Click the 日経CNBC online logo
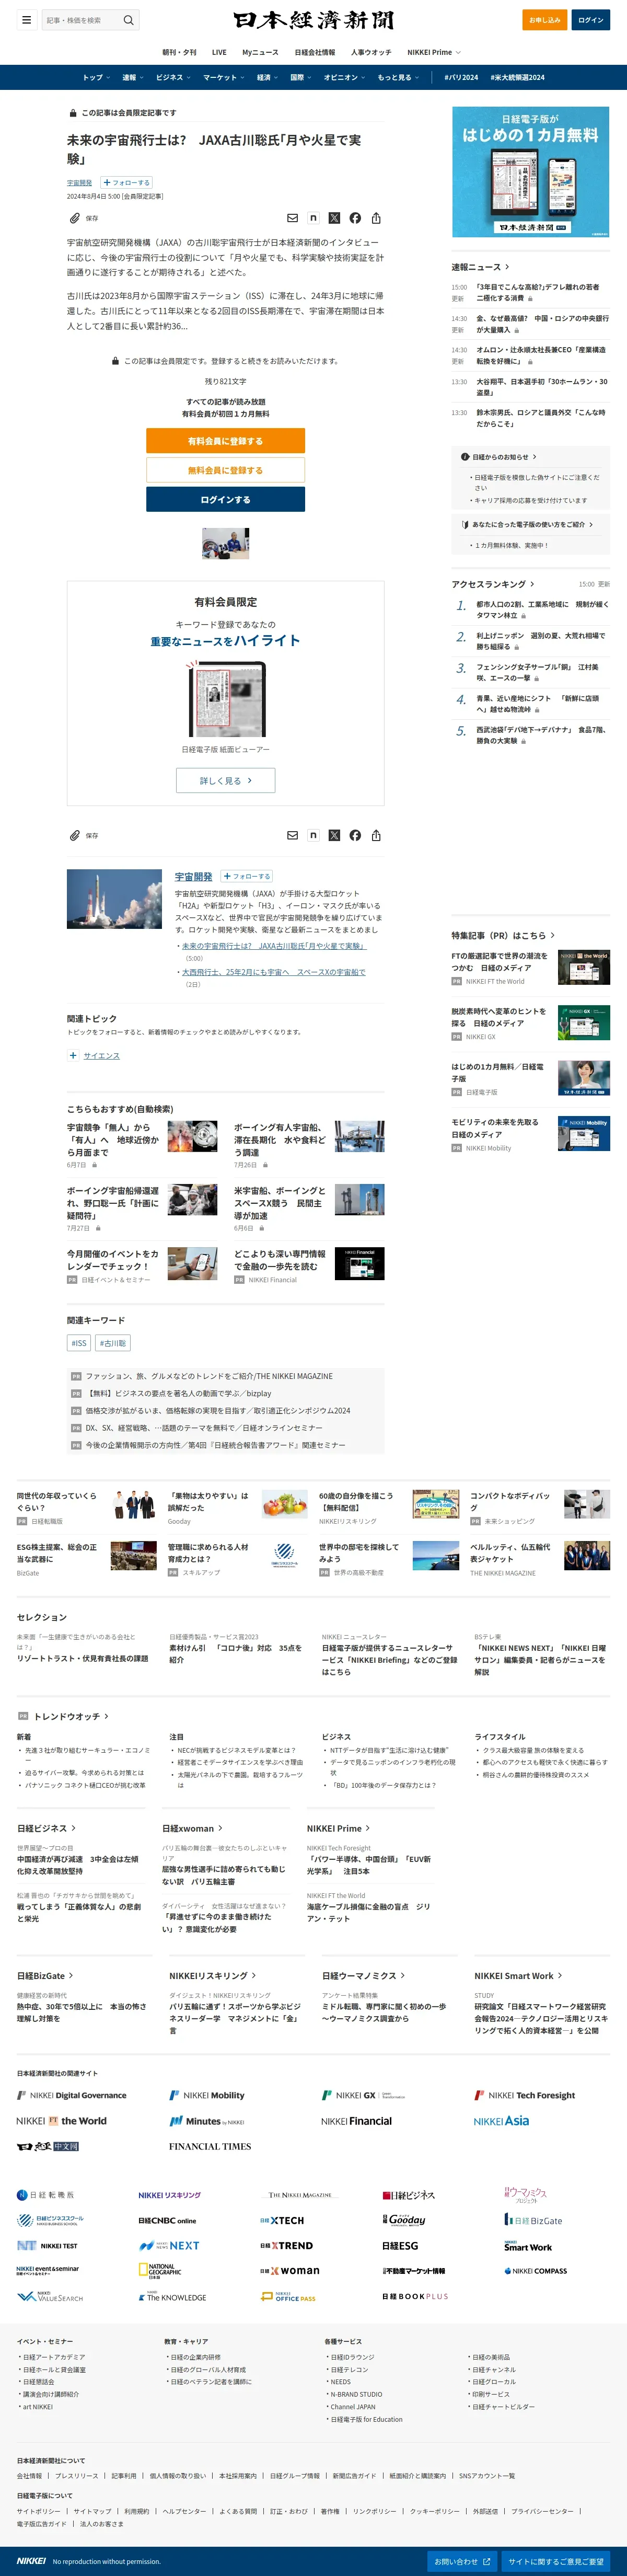This screenshot has width=627, height=2576. click(x=167, y=2220)
